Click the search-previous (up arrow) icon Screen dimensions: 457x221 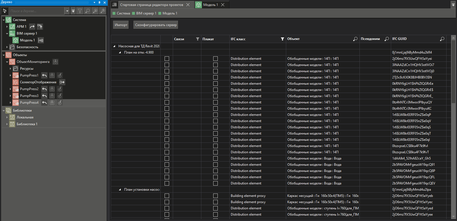pos(95,11)
